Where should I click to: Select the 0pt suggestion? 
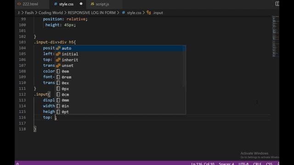tap(120, 112)
